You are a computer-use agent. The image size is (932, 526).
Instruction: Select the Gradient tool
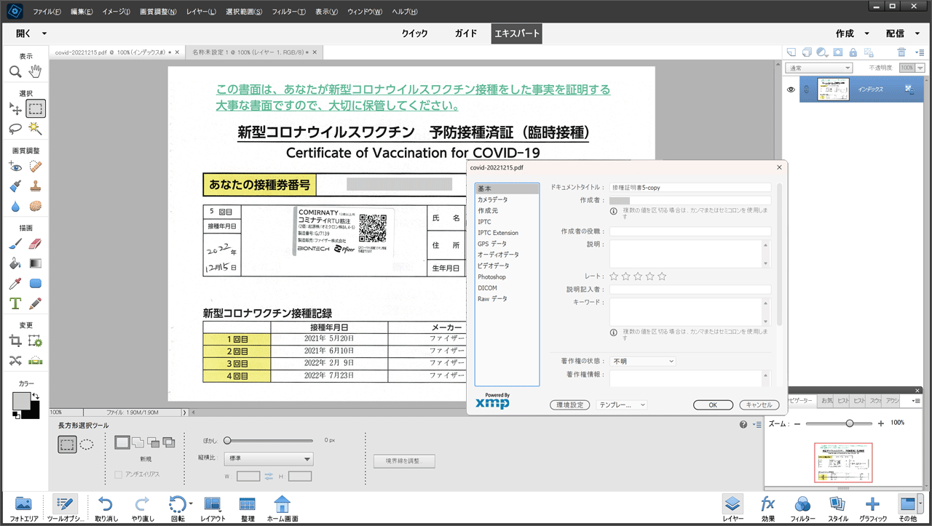pyautogui.click(x=35, y=263)
